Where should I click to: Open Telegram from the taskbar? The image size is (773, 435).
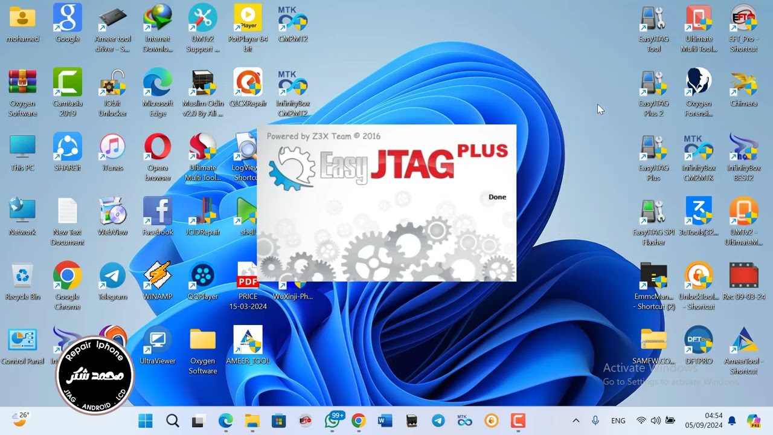click(438, 420)
